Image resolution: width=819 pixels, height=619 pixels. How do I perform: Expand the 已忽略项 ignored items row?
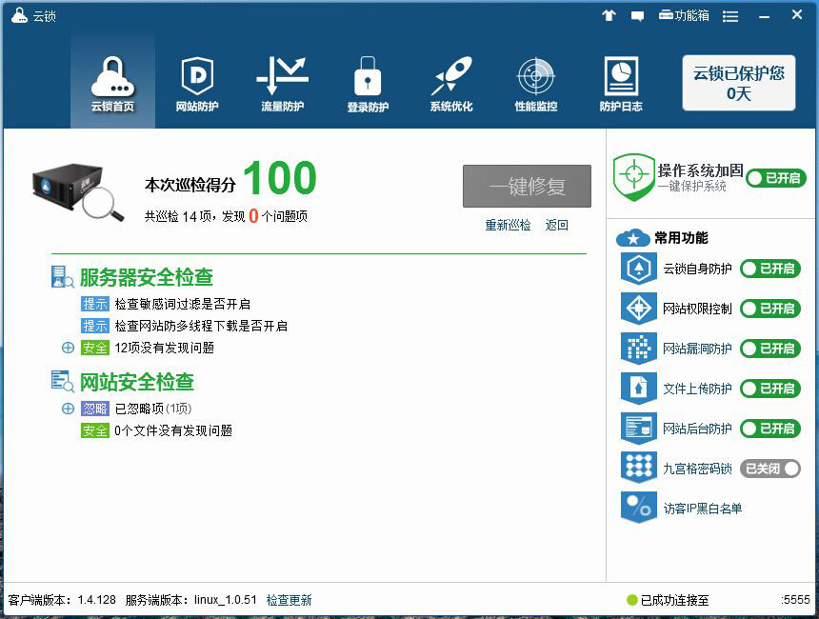(x=68, y=409)
